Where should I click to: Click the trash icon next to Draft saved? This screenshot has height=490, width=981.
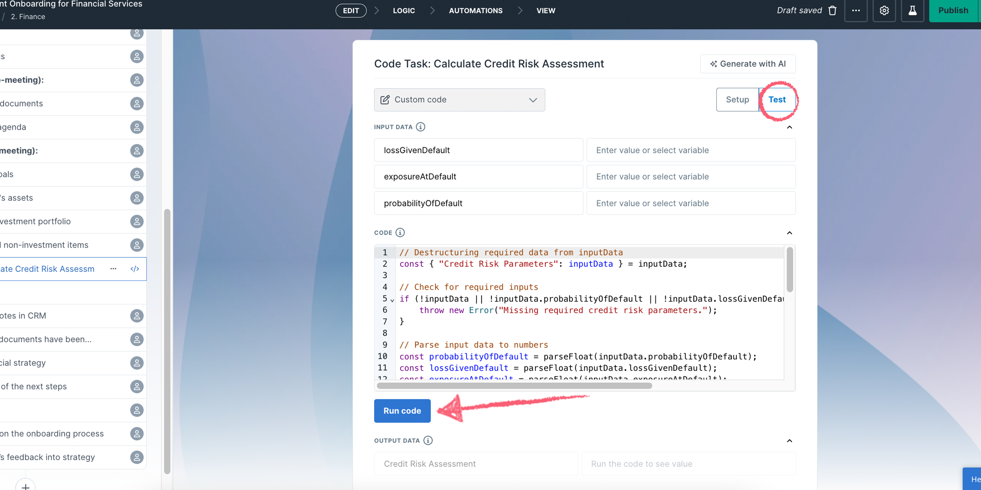833,10
